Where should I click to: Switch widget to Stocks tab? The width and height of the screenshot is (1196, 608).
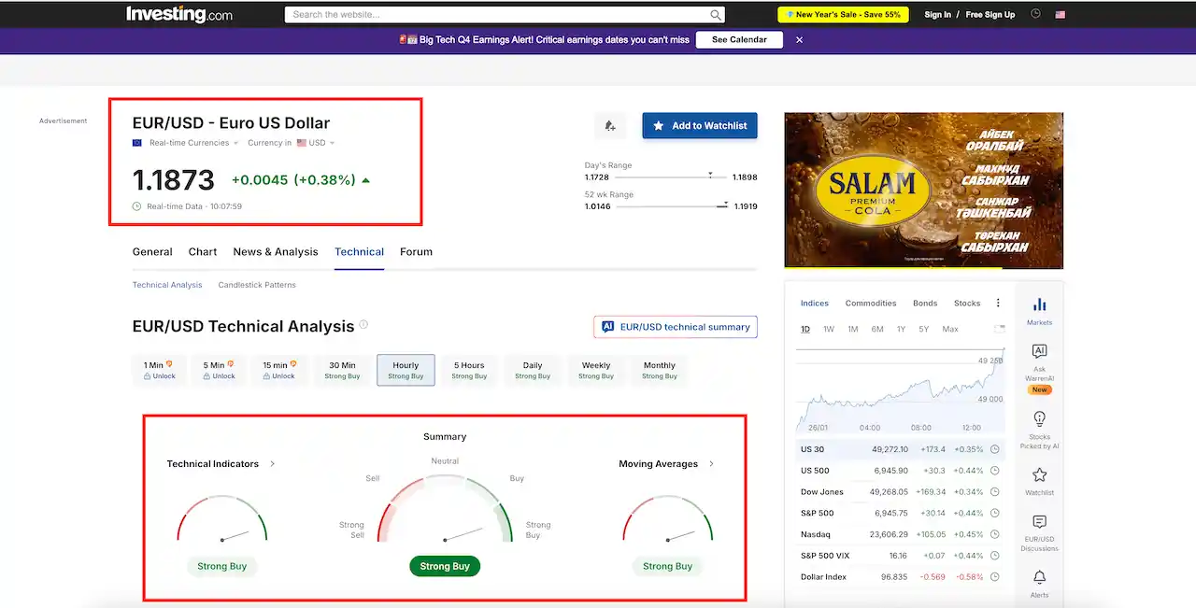967,303
